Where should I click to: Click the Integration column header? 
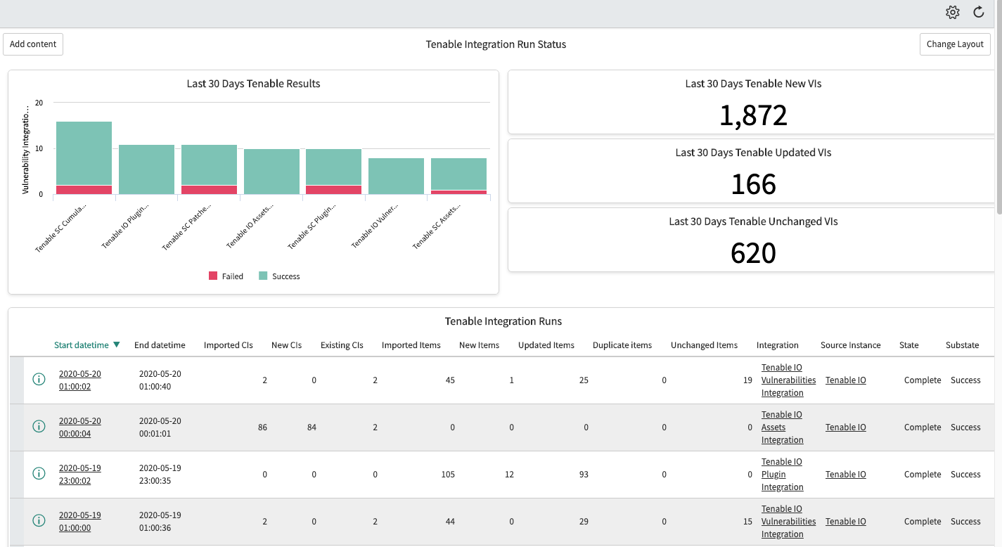(778, 345)
